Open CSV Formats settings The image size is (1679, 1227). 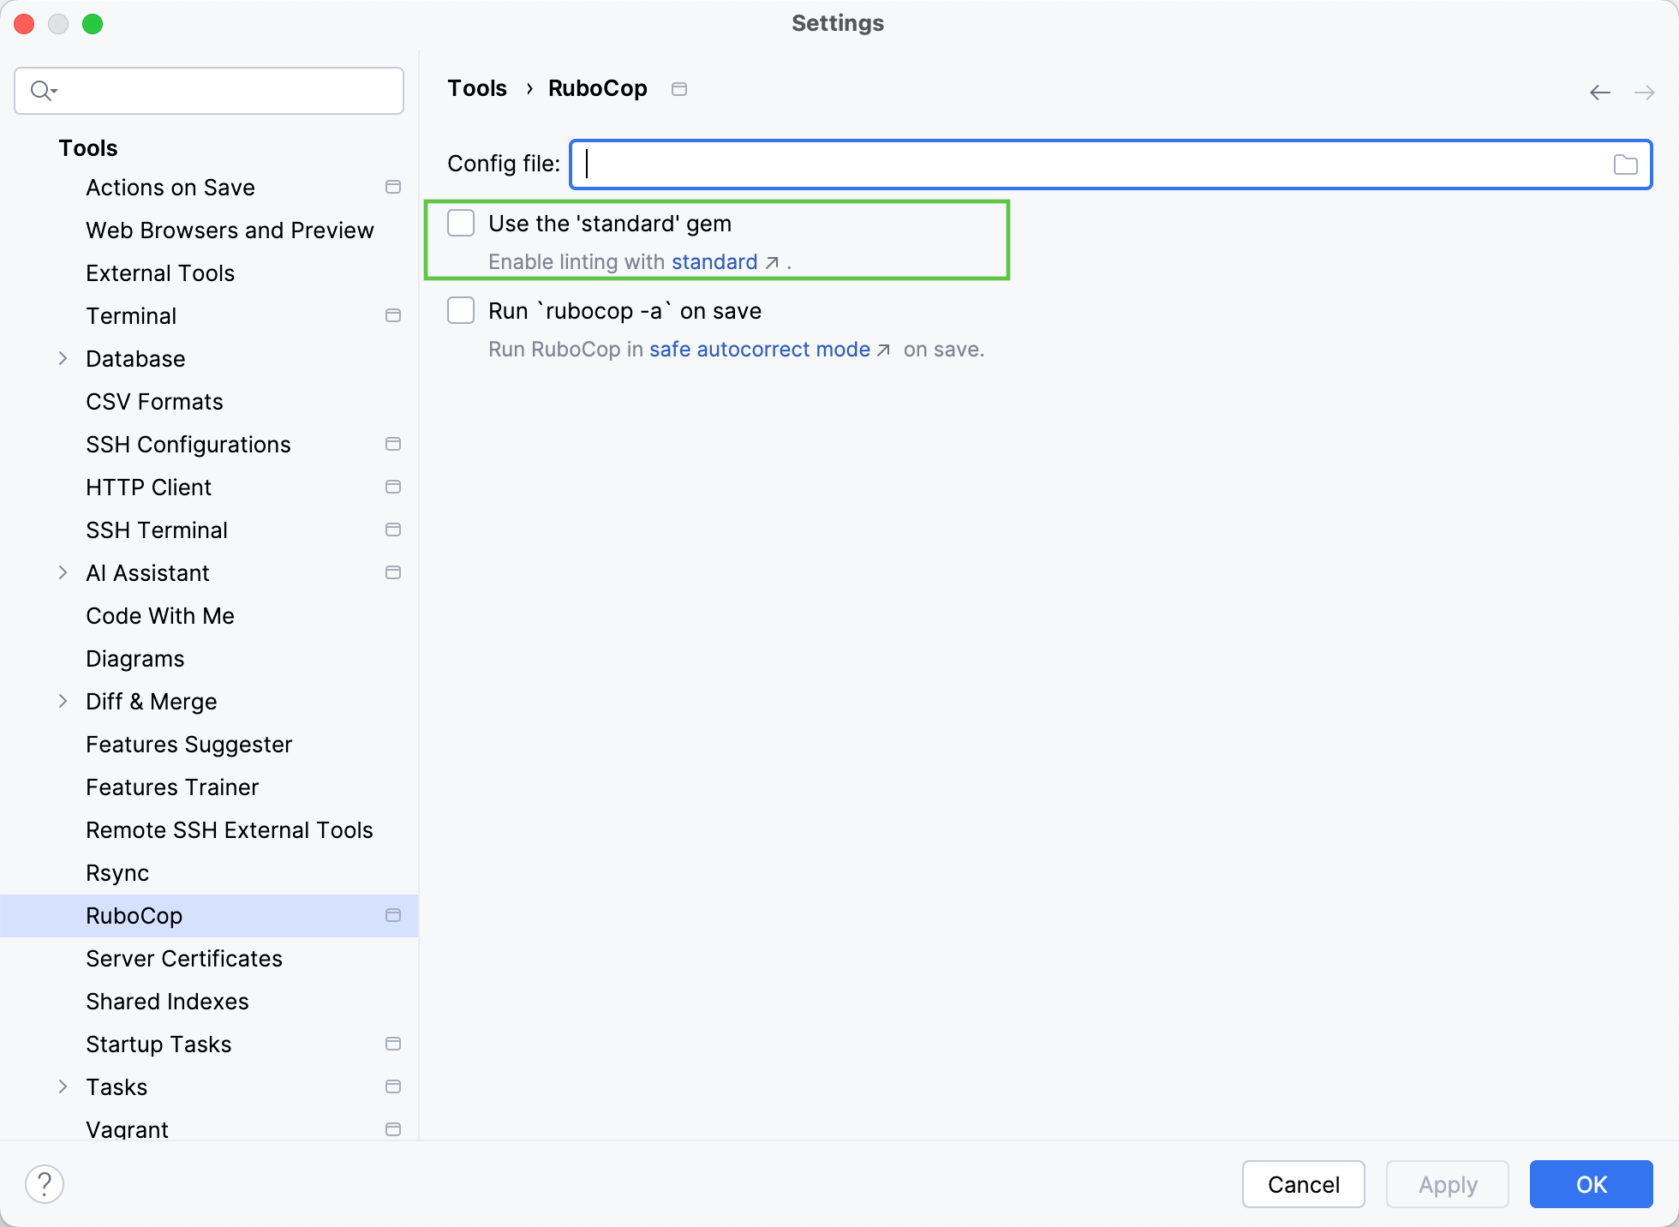pos(154,401)
